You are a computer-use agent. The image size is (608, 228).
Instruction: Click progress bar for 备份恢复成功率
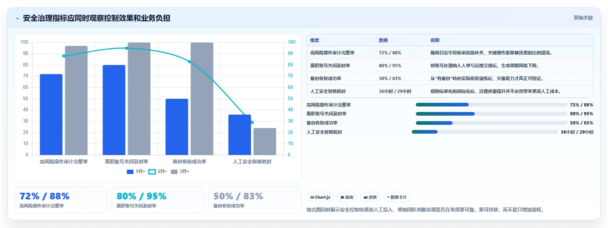(491, 123)
